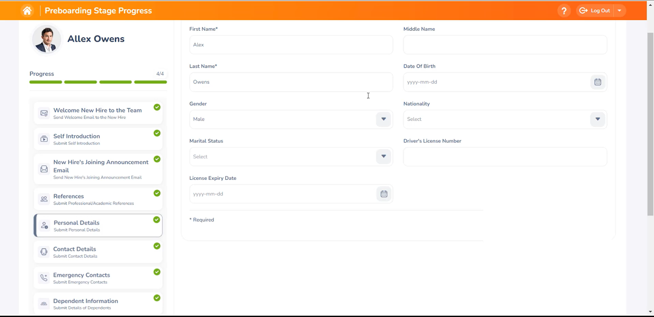Go to the home page icon
654x317 pixels.
click(27, 11)
